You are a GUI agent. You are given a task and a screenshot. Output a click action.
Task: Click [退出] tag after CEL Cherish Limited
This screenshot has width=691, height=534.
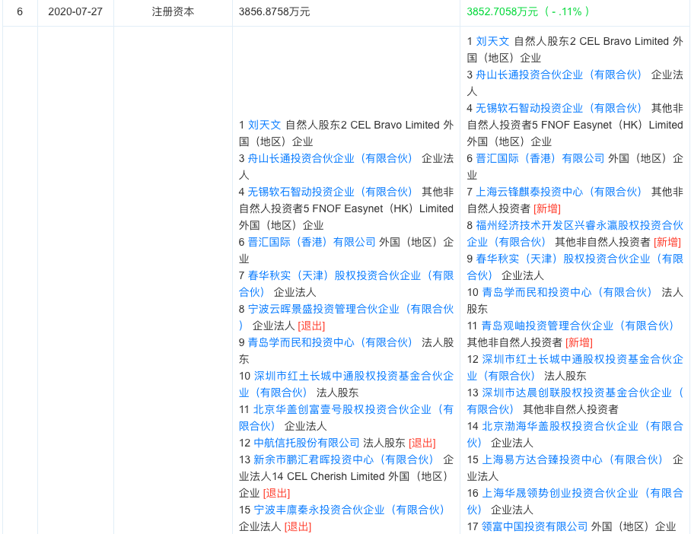pos(277,494)
